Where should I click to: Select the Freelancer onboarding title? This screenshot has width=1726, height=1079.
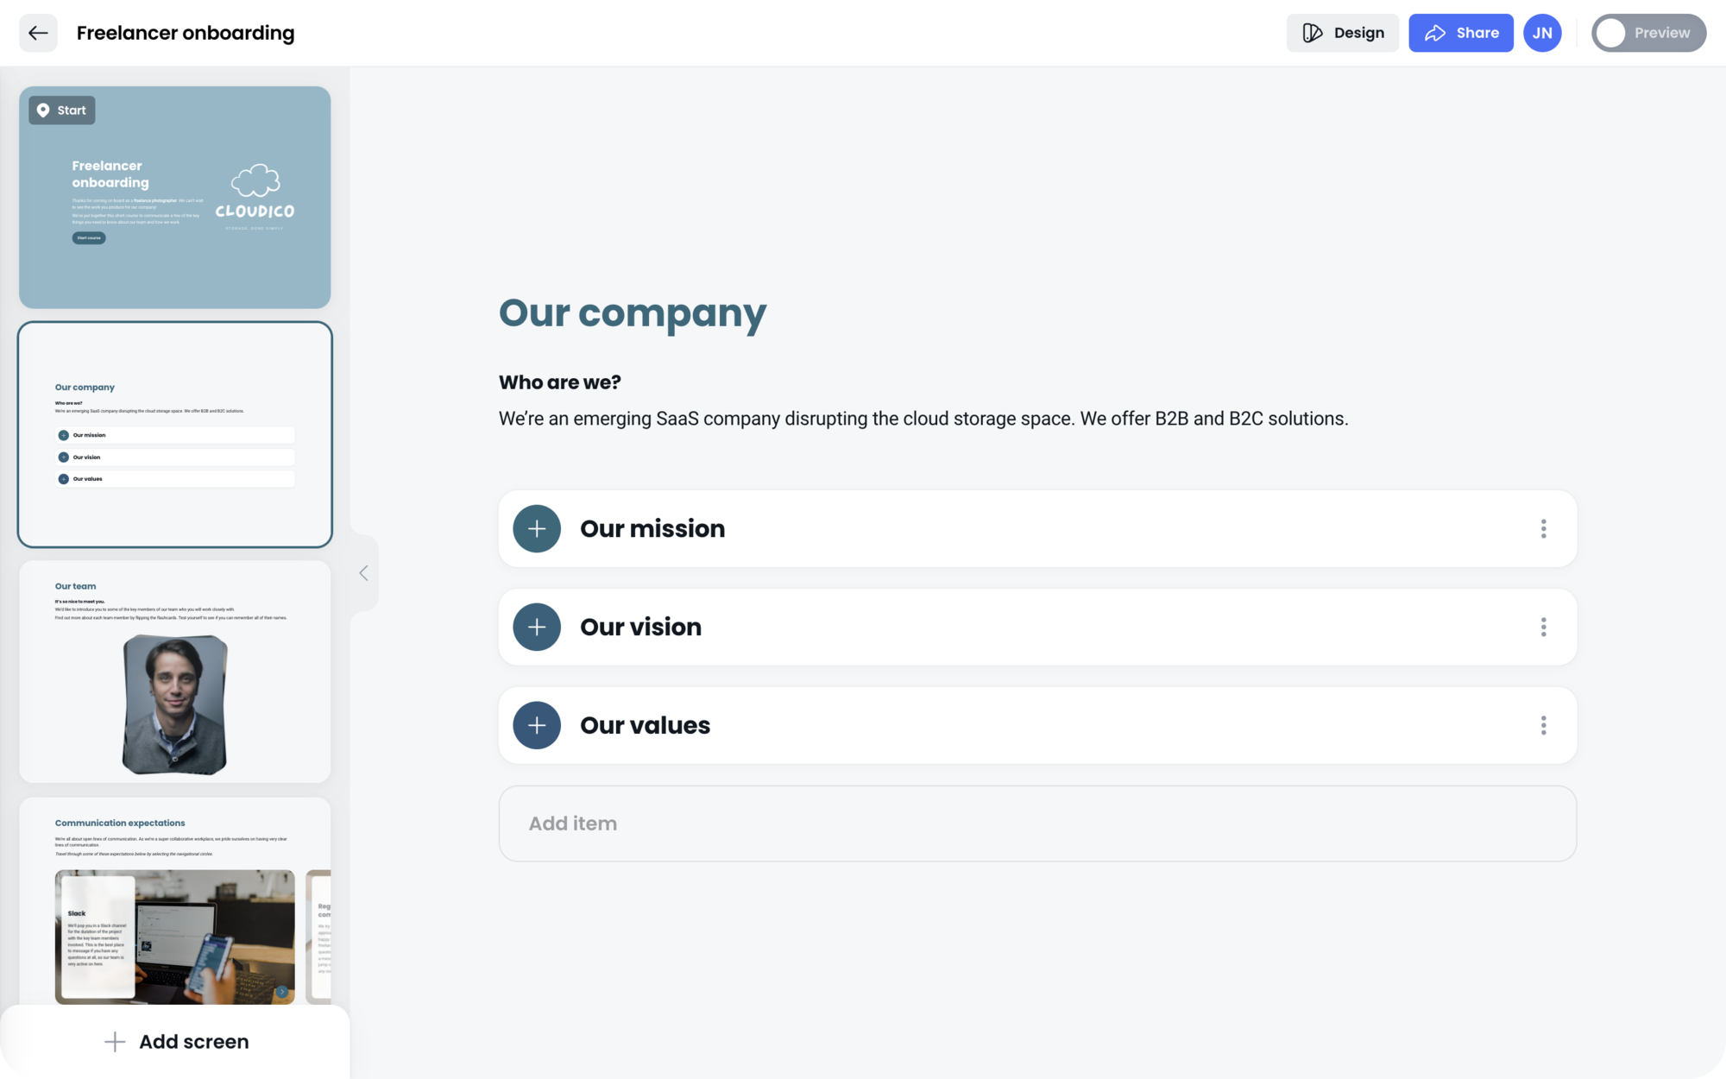click(x=186, y=32)
